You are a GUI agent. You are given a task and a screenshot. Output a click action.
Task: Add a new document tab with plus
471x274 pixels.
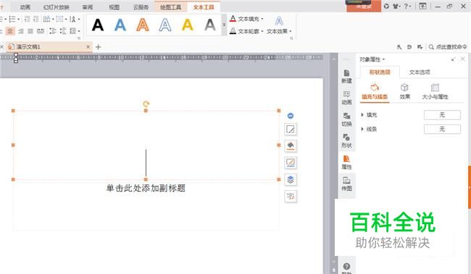[x=98, y=47]
